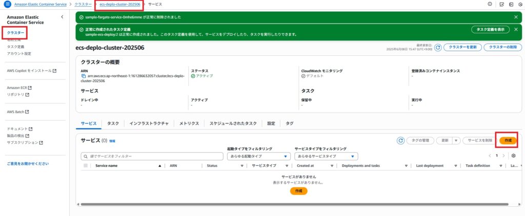Open タスク定義 in the sidebar
This screenshot has height=216, width=525.
point(15,47)
